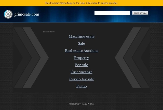Click the primosale.com site title
Viewport: 163px width, 110px height.
[x=27, y=14]
